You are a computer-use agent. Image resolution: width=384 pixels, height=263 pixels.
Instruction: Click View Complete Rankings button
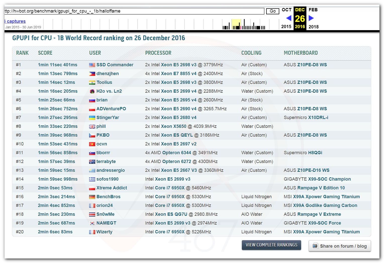(x=271, y=245)
